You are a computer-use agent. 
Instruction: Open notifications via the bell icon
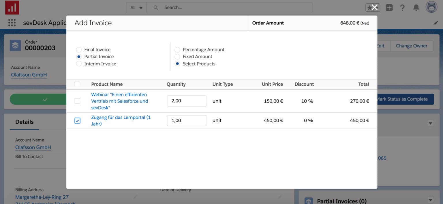click(x=416, y=8)
